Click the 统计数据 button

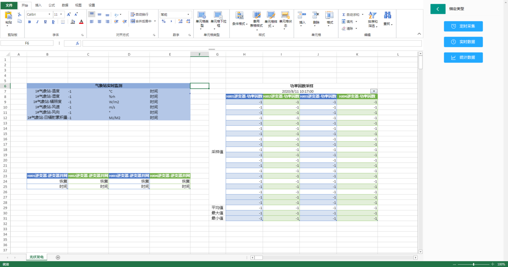point(463,57)
